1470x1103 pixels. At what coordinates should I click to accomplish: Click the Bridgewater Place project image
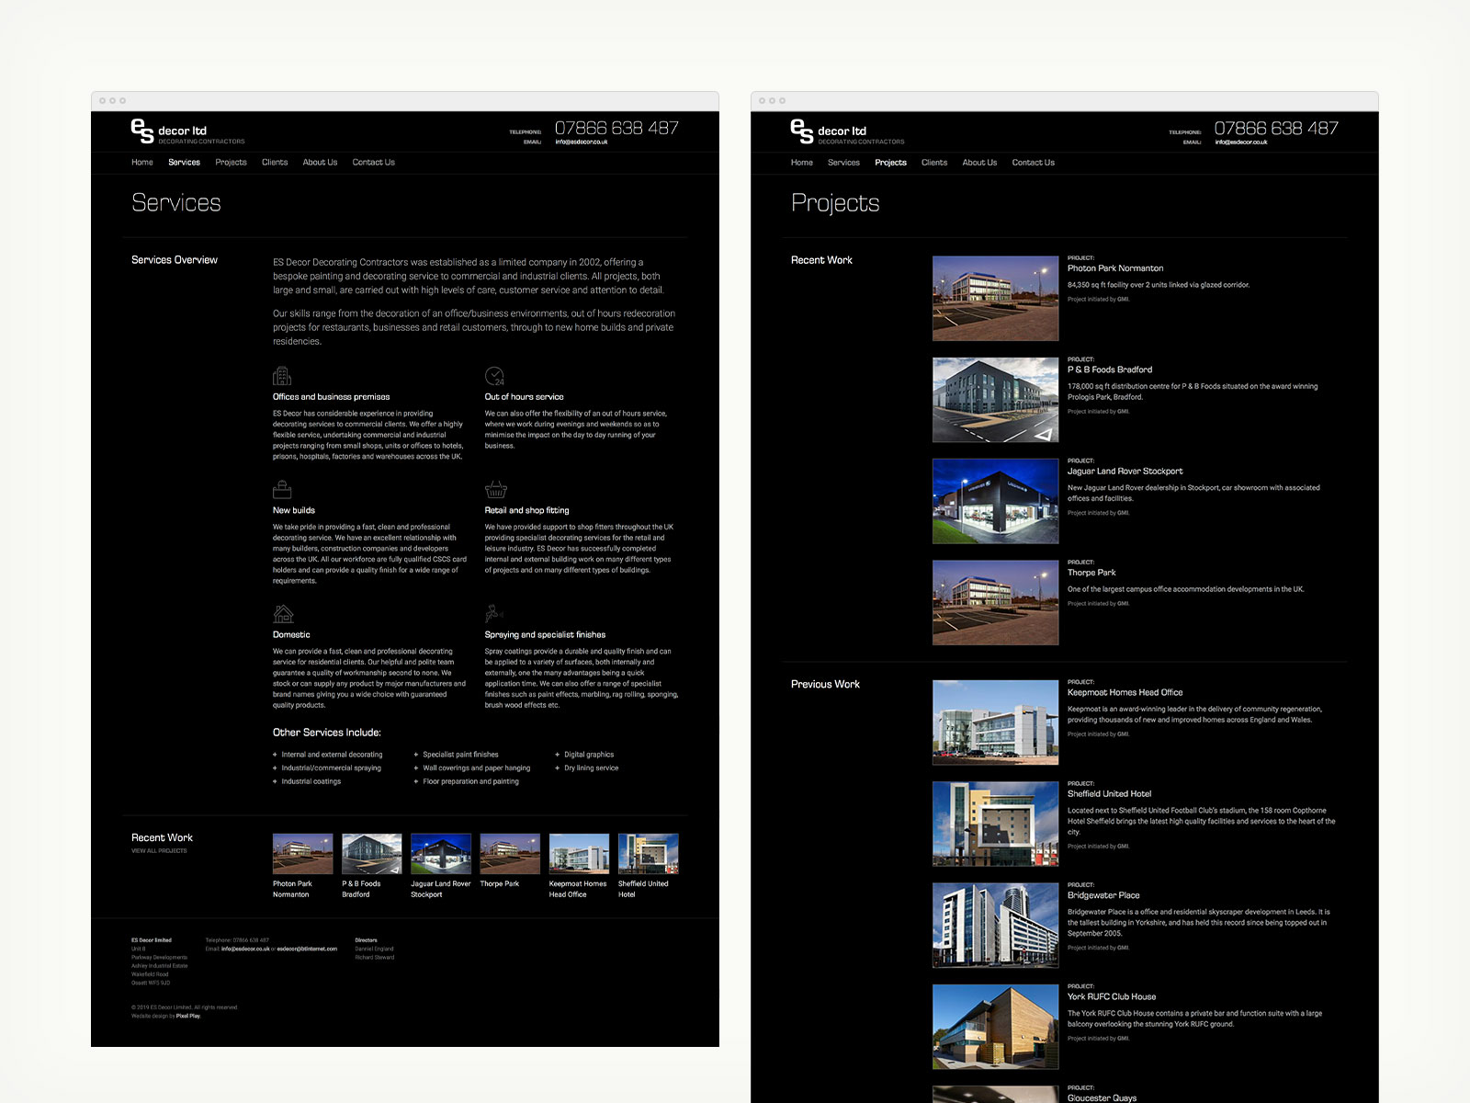(x=995, y=926)
